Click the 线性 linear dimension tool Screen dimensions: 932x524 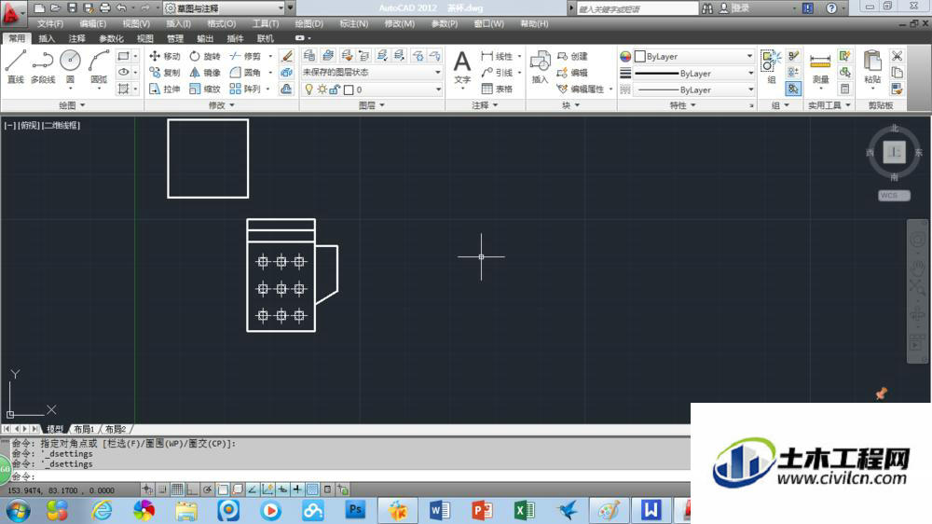click(x=497, y=56)
